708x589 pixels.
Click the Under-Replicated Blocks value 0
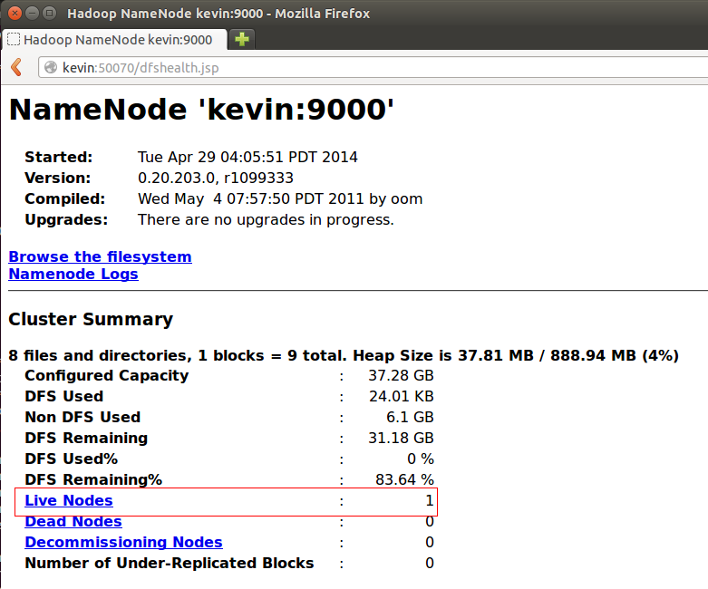[x=430, y=563]
